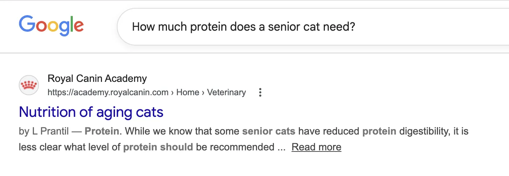
Task: Click "Home" in the result breadcrumb
Action: coord(188,93)
